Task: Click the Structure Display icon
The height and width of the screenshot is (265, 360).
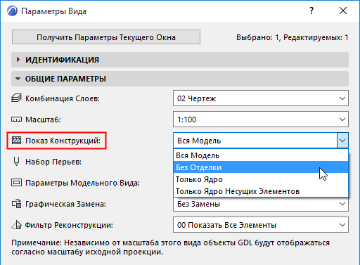Action: point(16,141)
